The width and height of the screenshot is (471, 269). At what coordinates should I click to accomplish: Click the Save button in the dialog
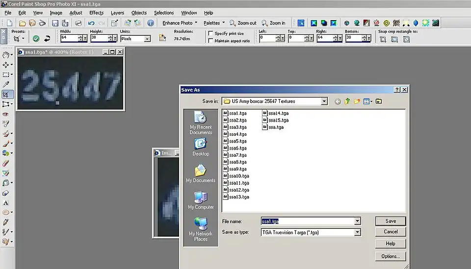point(391,221)
